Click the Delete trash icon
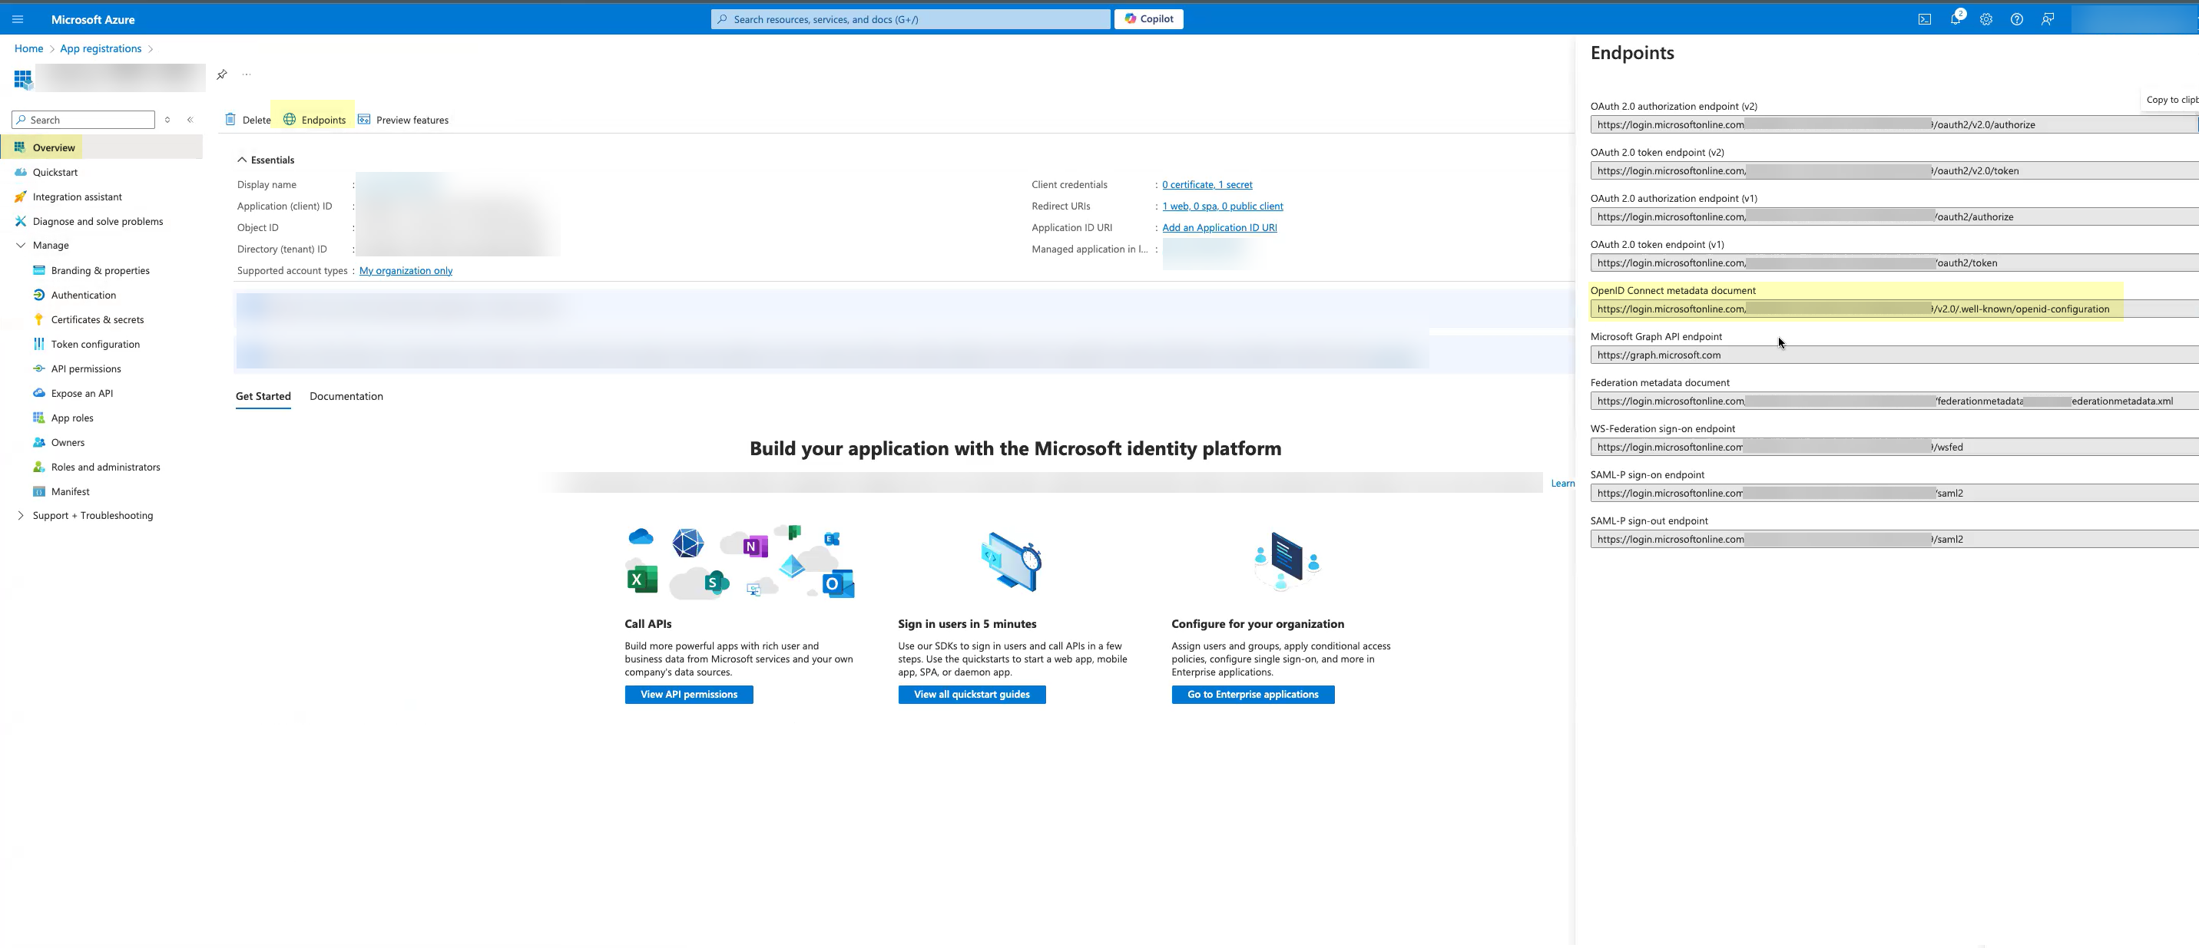Image resolution: width=2199 pixels, height=948 pixels. click(230, 120)
